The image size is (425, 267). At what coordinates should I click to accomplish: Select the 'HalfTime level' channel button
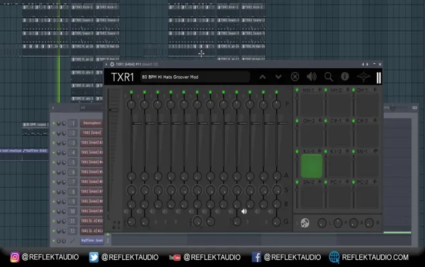tap(91, 241)
